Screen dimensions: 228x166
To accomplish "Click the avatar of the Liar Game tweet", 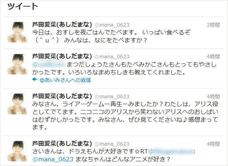I will pos(18,104).
